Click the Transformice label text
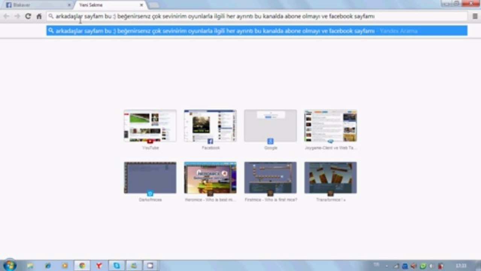 pos(331,200)
